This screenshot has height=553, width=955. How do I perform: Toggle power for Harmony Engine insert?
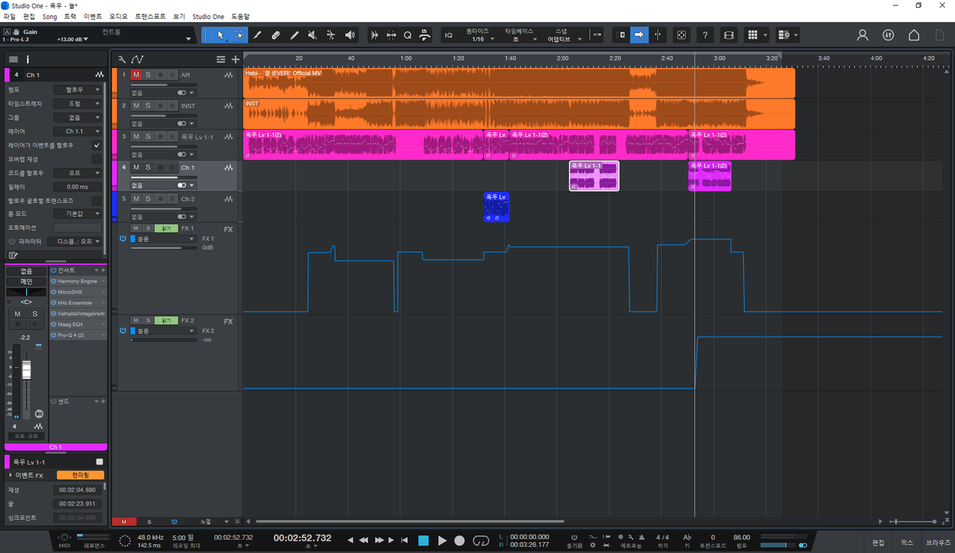click(54, 281)
